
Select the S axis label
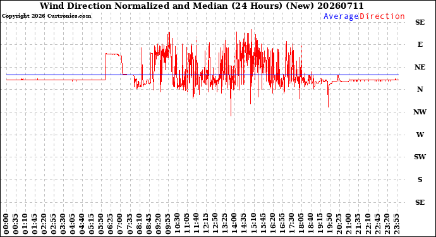pyautogui.click(x=420, y=179)
